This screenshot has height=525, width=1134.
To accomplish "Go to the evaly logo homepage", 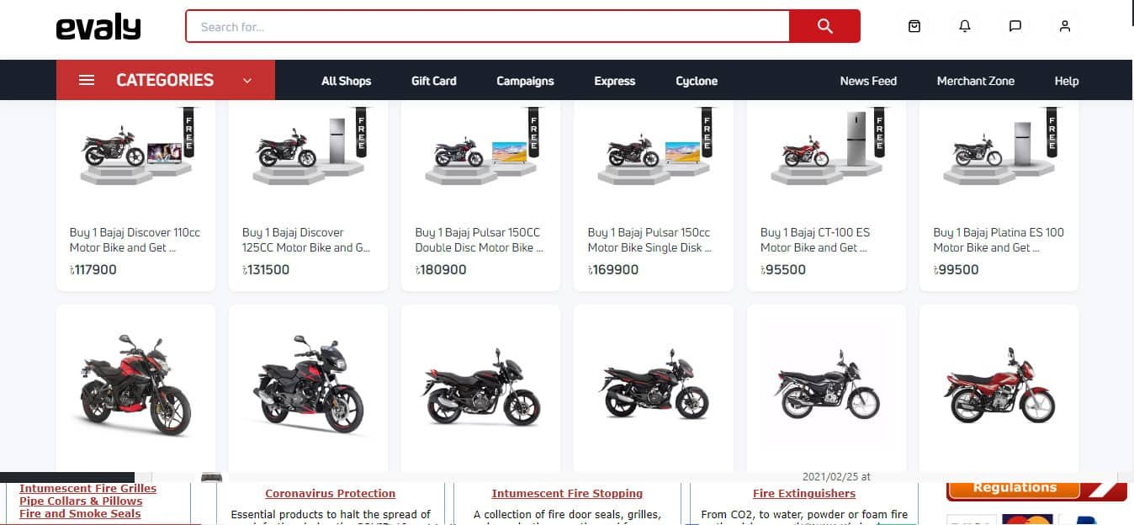I will 98,27.
